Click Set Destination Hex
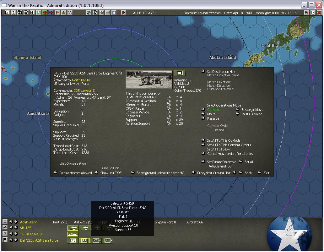This screenshot has height=252, width=324. pos(221,72)
